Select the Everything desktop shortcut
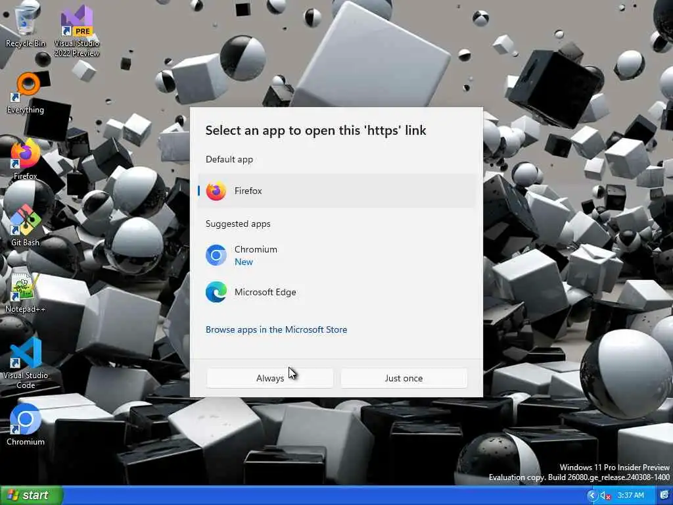 (26, 93)
